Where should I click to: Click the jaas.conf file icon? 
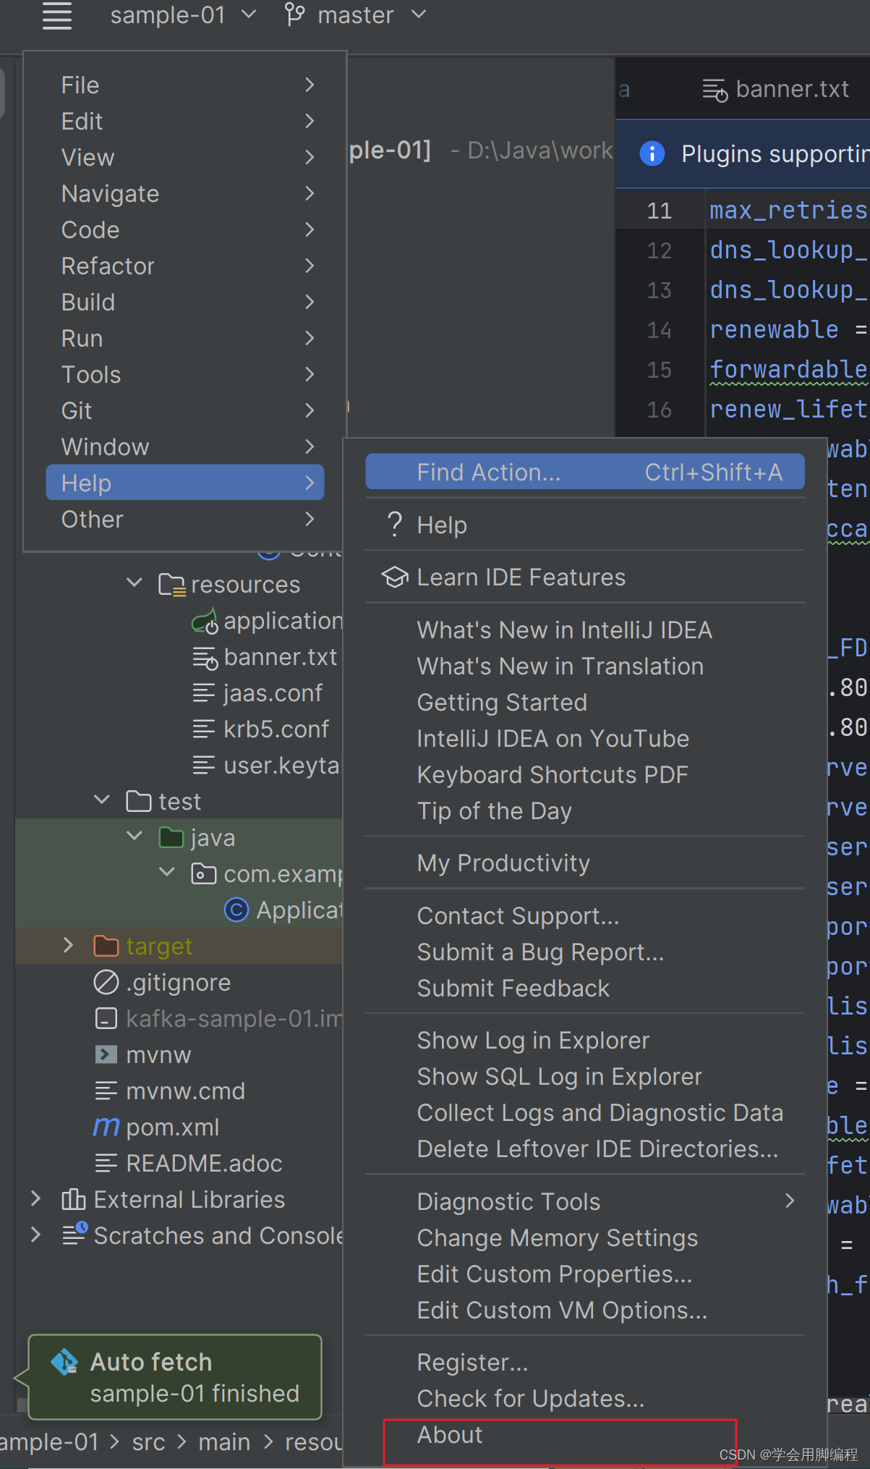coord(204,693)
